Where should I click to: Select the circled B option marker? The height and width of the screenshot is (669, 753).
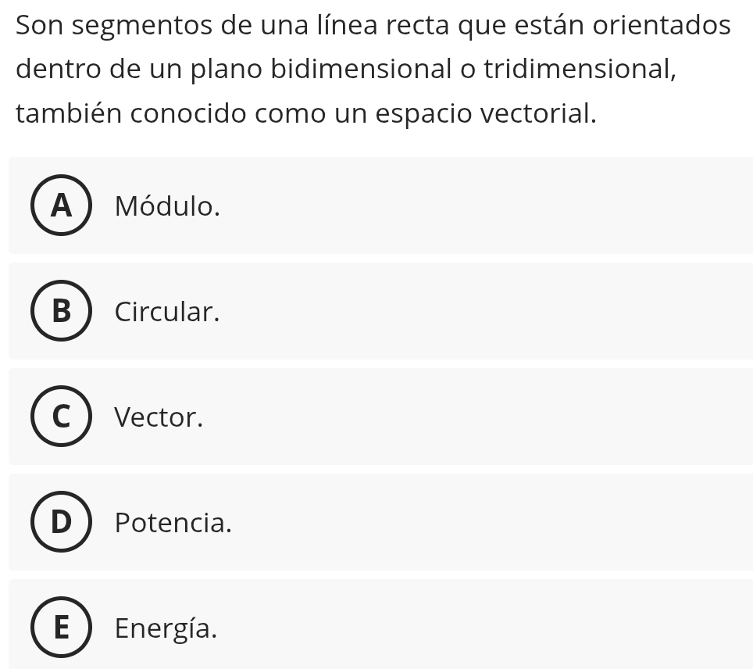click(x=60, y=311)
